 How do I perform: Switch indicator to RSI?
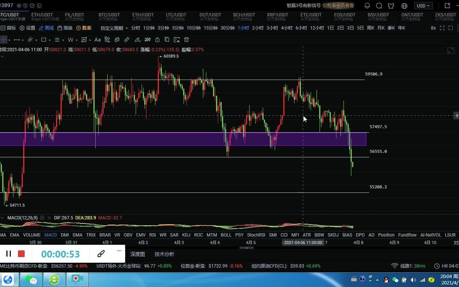(x=153, y=235)
